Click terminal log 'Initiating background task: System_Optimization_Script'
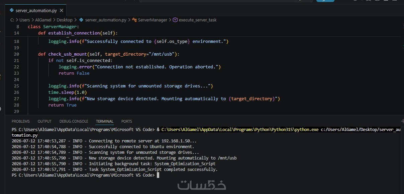The width and height of the screenshot is (404, 194). (x=152, y=164)
